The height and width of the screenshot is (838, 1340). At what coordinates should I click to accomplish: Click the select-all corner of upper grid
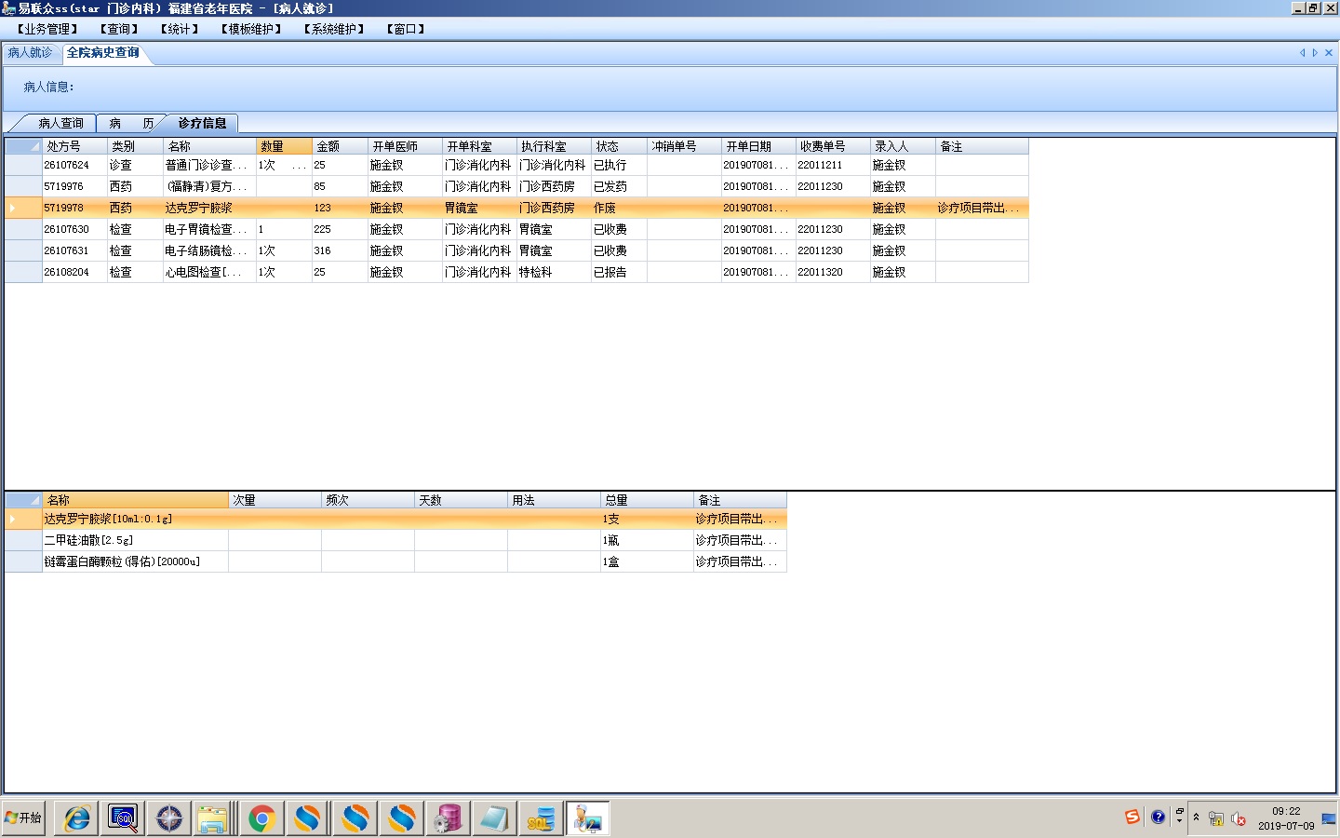(x=23, y=146)
